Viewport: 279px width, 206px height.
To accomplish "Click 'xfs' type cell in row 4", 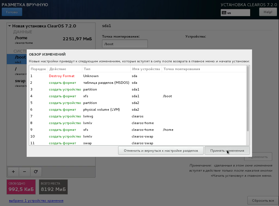I will coord(86,96).
